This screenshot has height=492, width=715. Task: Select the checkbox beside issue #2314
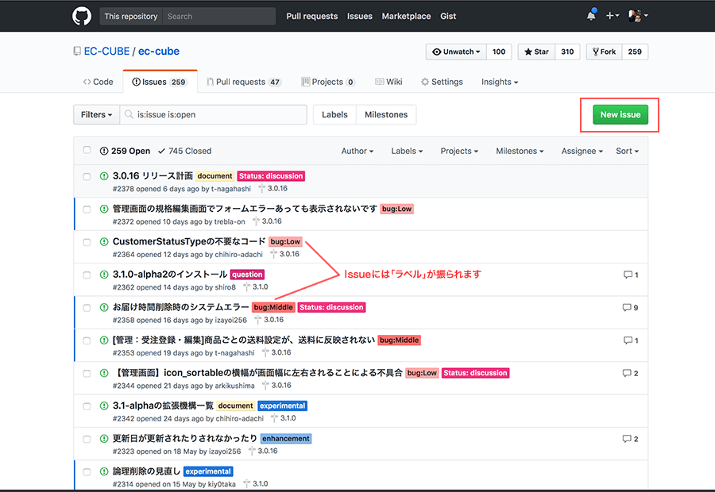[87, 471]
